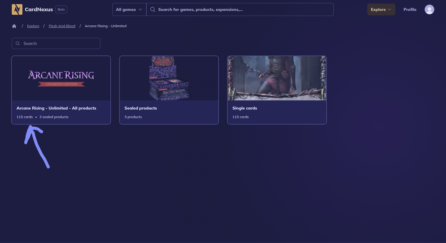Click the chevron beside All games
The width and height of the screenshot is (446, 243).
pyautogui.click(x=140, y=9)
